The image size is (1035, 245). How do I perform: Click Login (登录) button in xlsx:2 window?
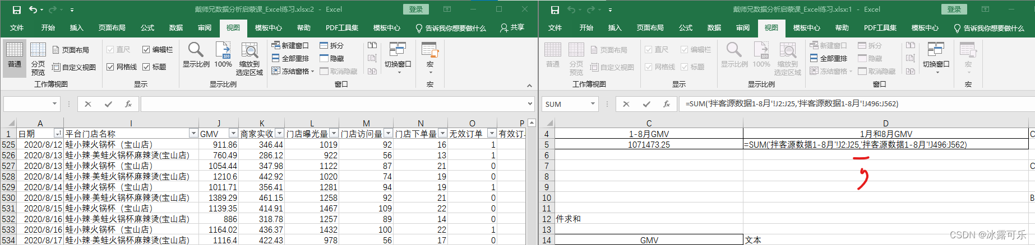tap(416, 10)
